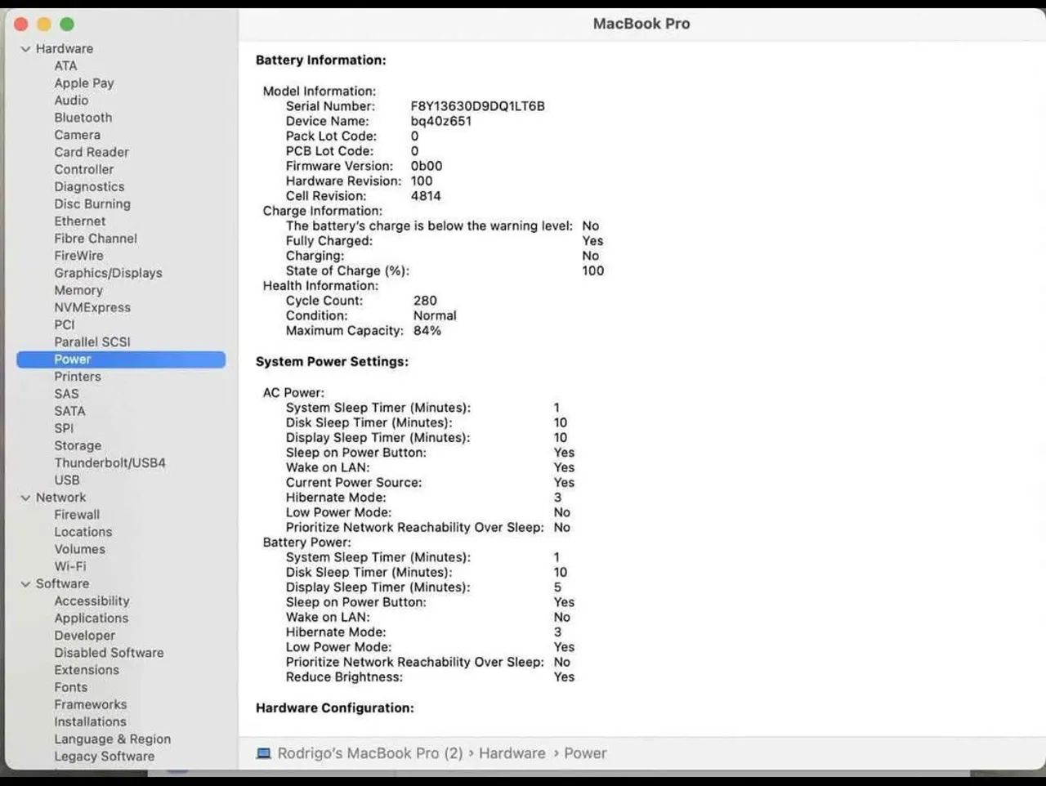Choose SPI in the sidebar
The height and width of the screenshot is (786, 1046).
click(x=64, y=428)
